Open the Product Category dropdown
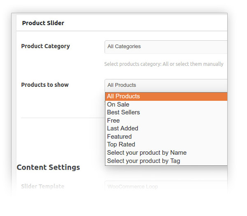The height and width of the screenshot is (216, 247). tap(165, 47)
